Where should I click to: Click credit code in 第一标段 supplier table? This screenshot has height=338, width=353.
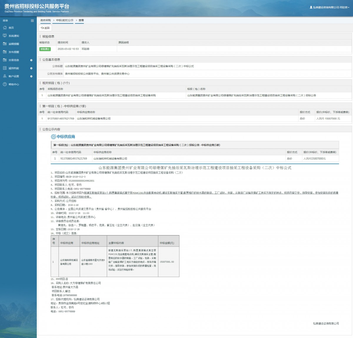[61, 119]
